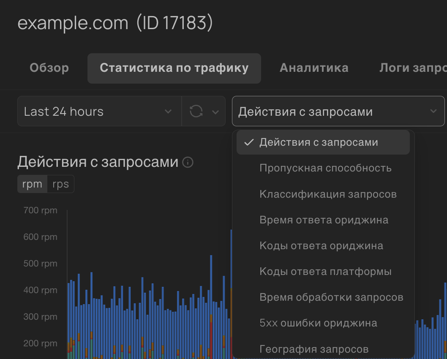
Task: Expand the auto-refresh interval chevron
Action: (215, 112)
